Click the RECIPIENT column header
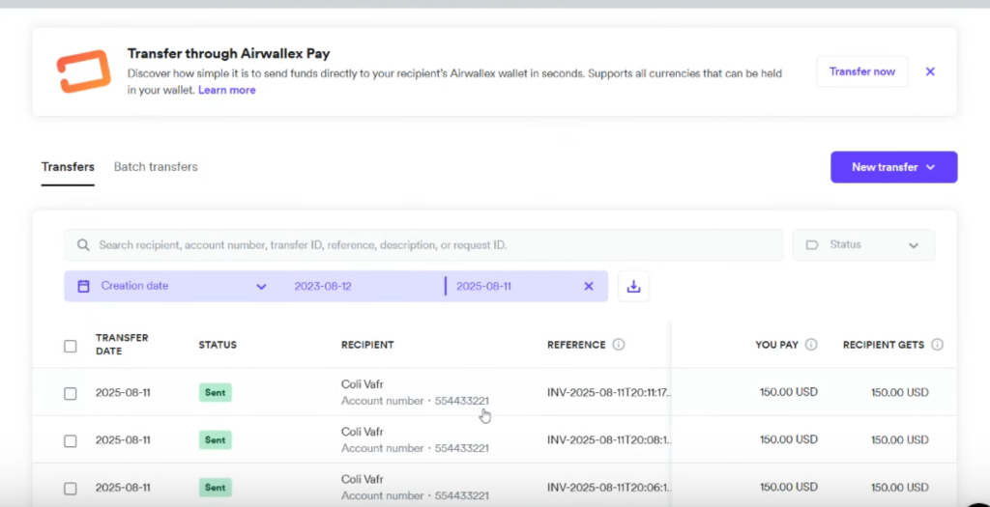 point(367,345)
